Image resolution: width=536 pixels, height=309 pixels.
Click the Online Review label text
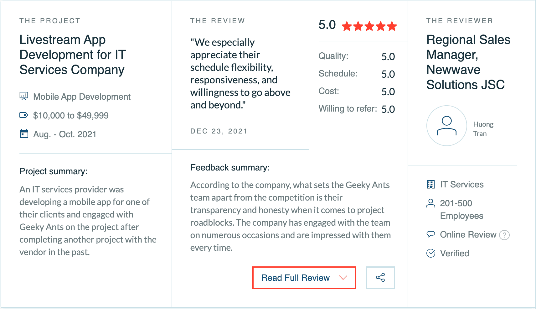pyautogui.click(x=468, y=234)
